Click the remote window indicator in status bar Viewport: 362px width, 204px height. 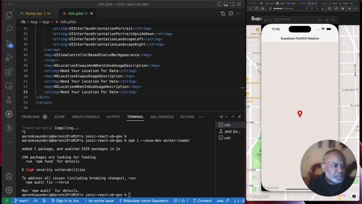point(6,201)
